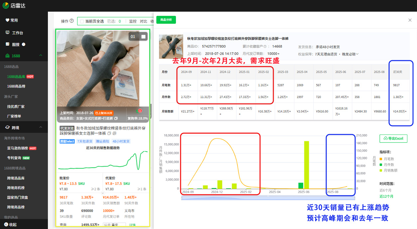Click the heart icon beside 常用
Viewport: 417px width, 229px height.
(x=7, y=20)
